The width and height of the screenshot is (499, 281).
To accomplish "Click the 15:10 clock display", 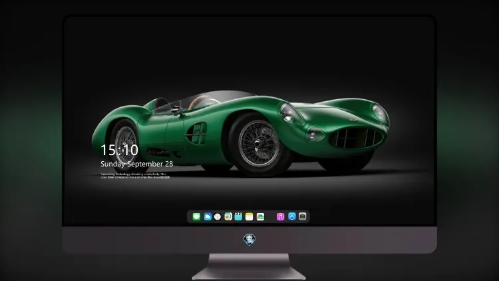I will pos(119,150).
